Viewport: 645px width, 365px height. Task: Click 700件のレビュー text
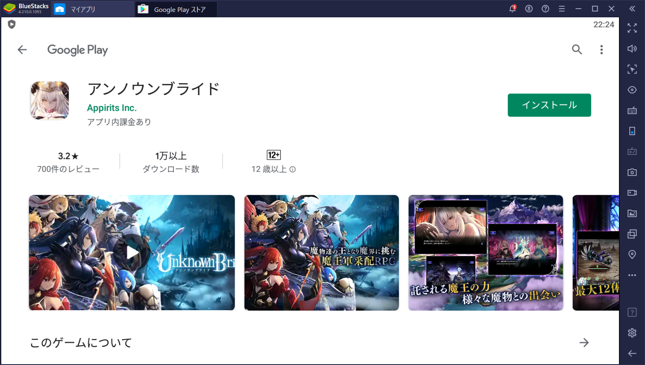[x=68, y=169]
